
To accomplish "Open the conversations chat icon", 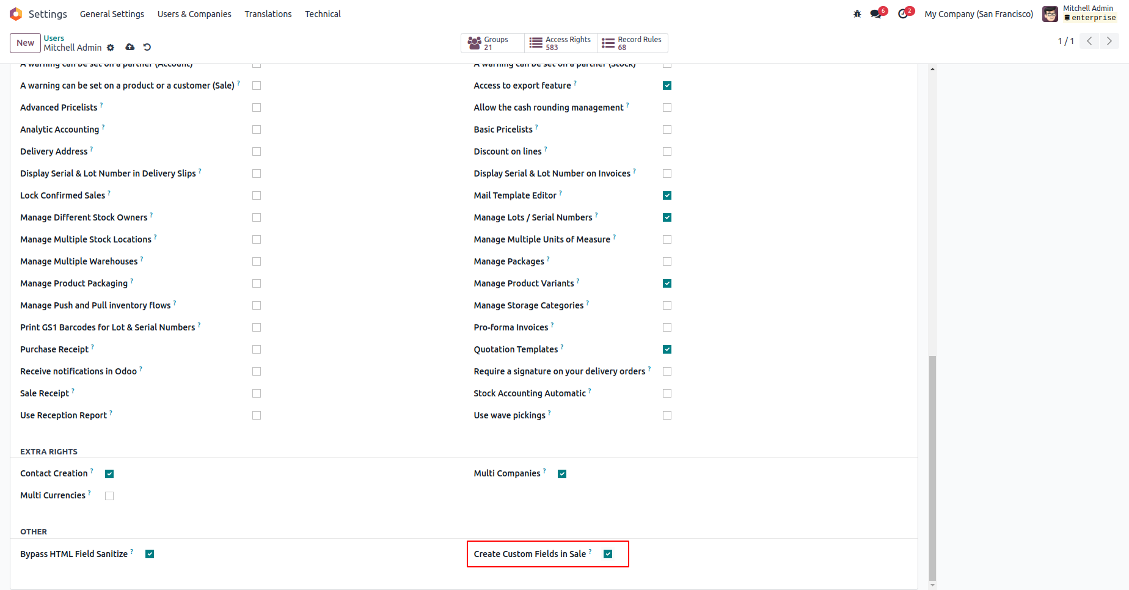I will click(876, 14).
